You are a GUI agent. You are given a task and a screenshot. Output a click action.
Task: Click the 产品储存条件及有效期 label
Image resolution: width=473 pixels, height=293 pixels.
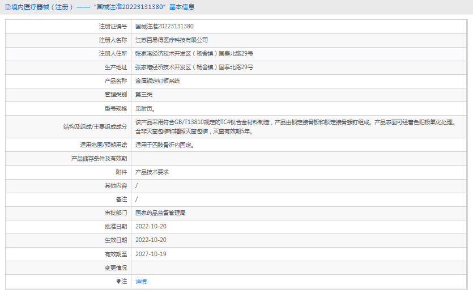[99, 159]
